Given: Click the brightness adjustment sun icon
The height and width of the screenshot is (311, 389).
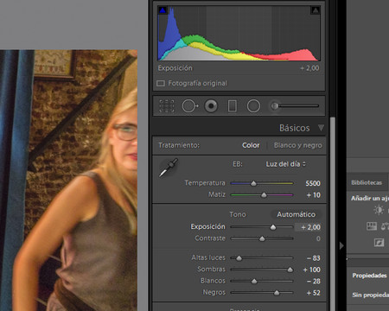Looking at the screenshot, I should 379,210.
